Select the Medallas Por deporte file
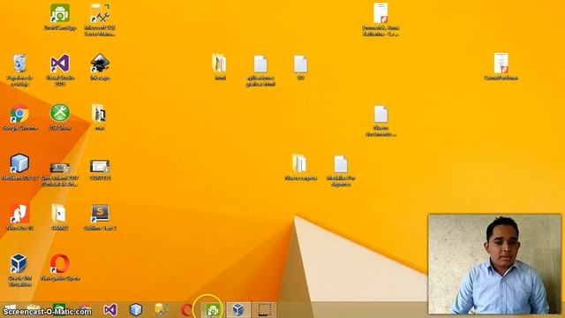The height and width of the screenshot is (318, 565). (x=341, y=170)
